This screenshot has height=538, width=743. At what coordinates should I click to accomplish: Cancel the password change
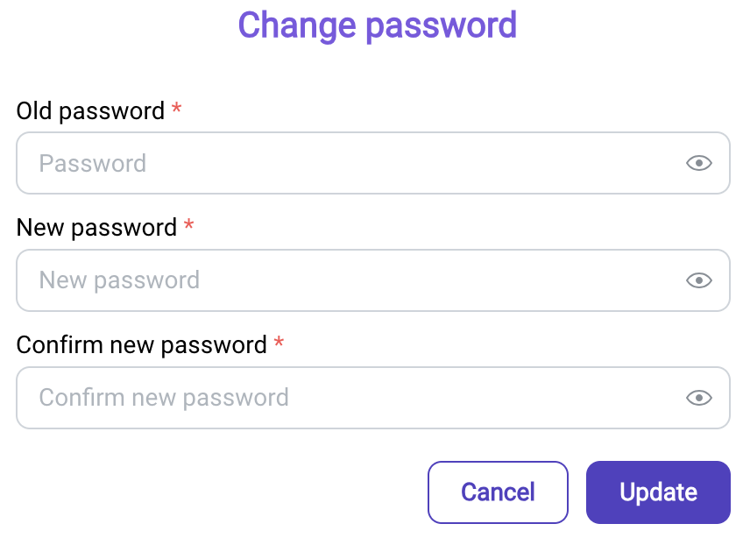tap(498, 492)
